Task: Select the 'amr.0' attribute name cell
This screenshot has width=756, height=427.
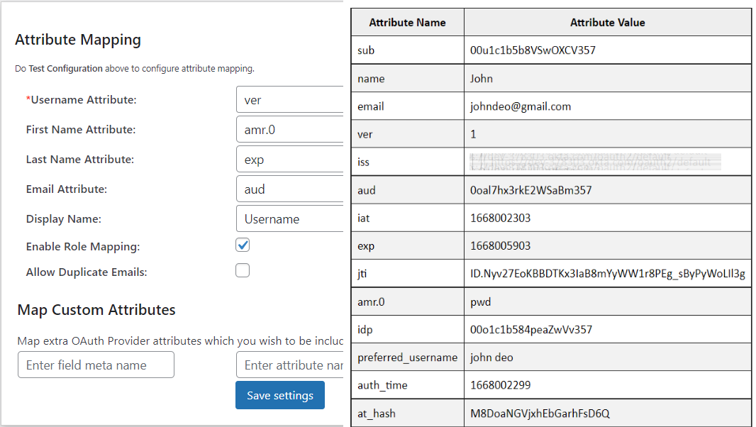Action: coord(407,302)
